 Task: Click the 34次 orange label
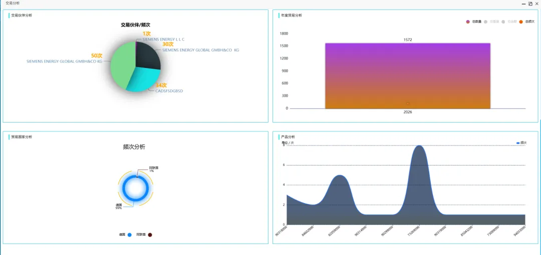coord(161,85)
